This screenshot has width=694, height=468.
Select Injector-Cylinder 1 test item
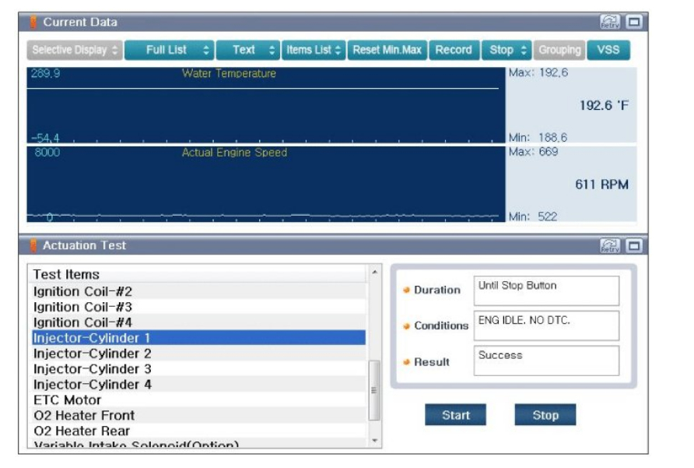(x=198, y=338)
